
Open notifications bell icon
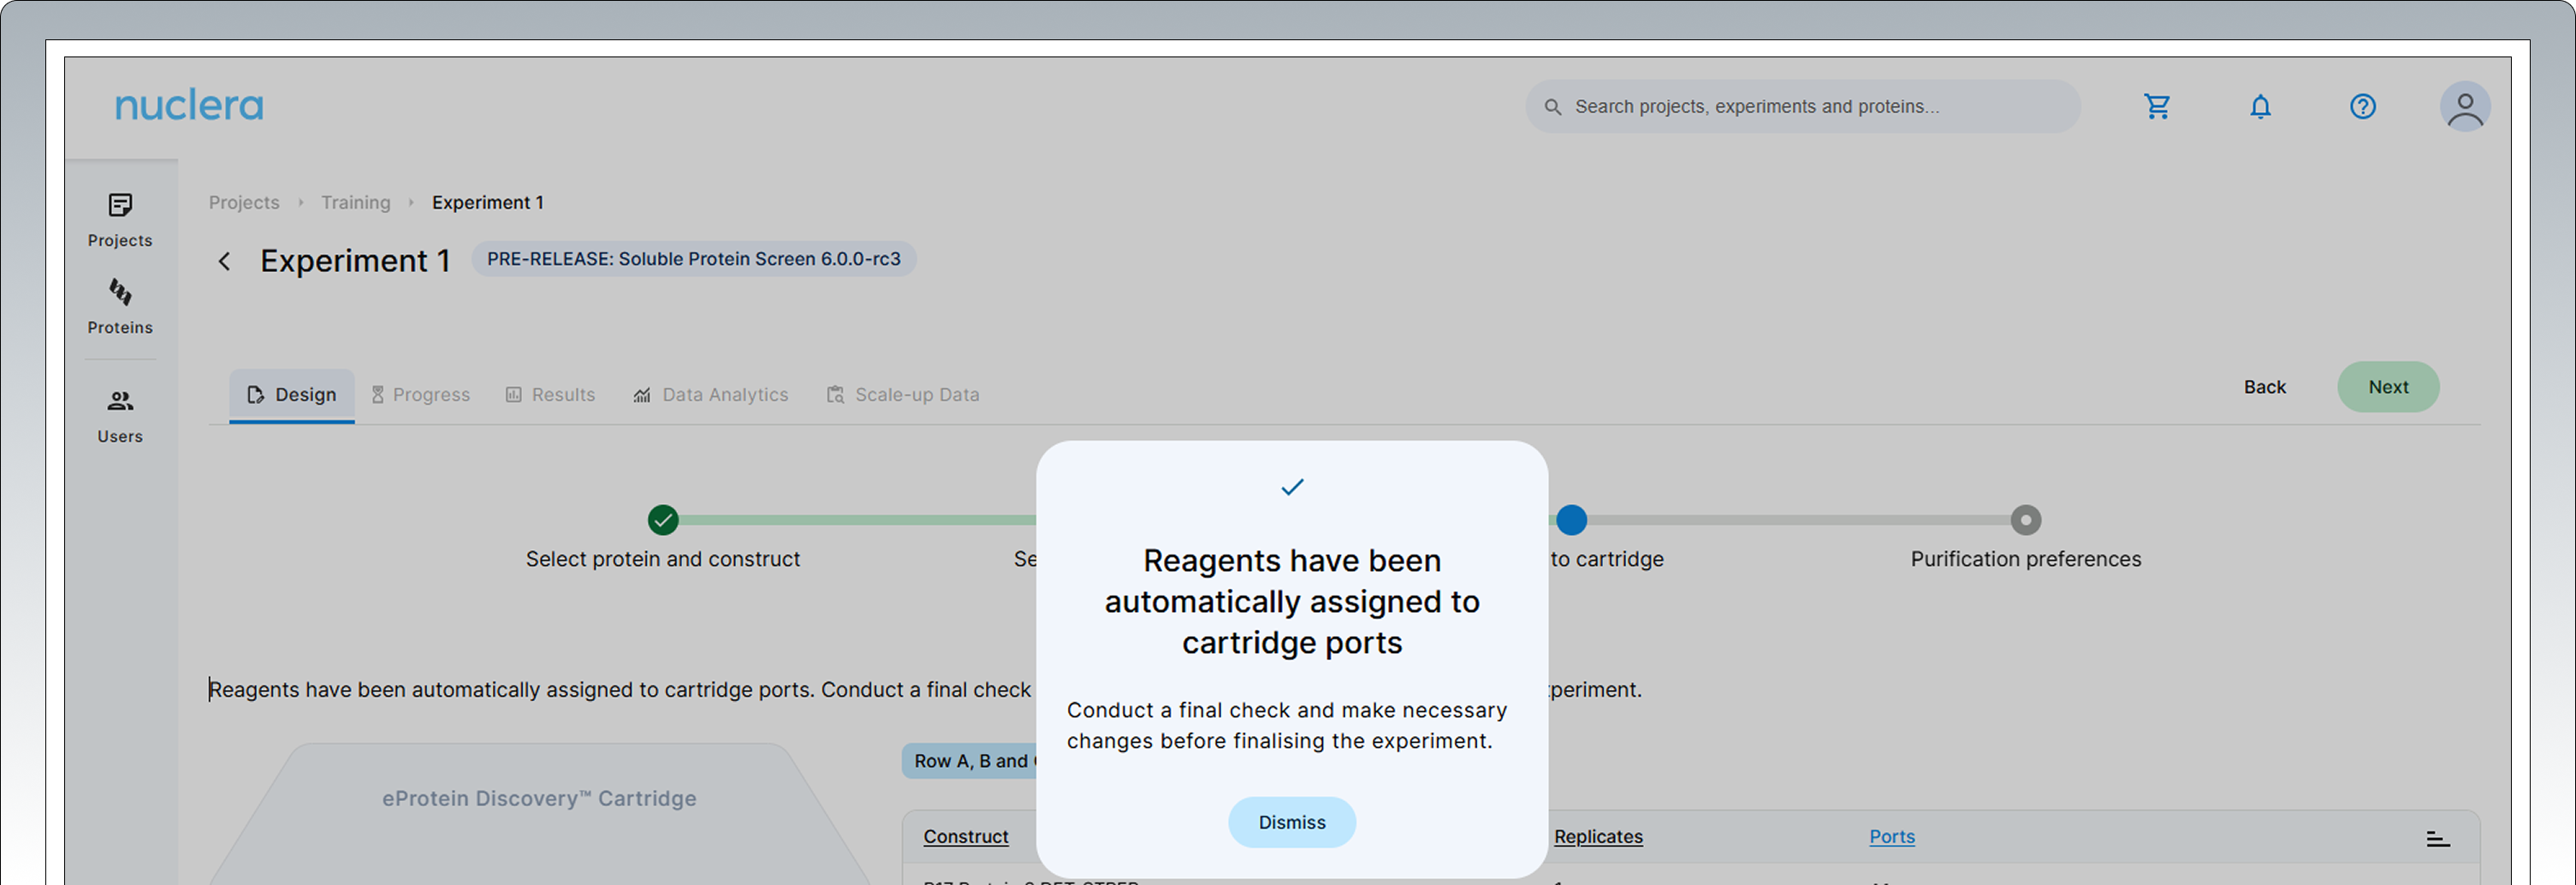click(x=2260, y=106)
